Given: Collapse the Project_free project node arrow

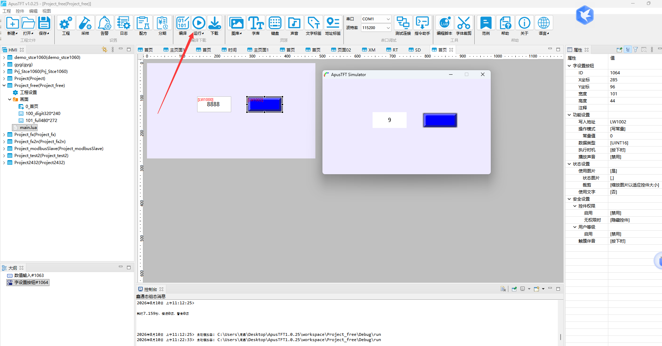Looking at the screenshot, I should pos(4,86).
